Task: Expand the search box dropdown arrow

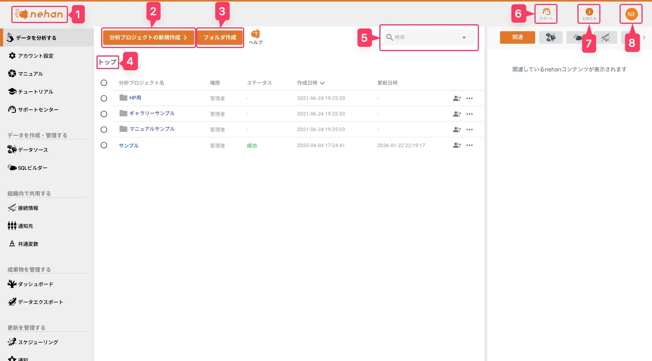Action: click(x=464, y=37)
